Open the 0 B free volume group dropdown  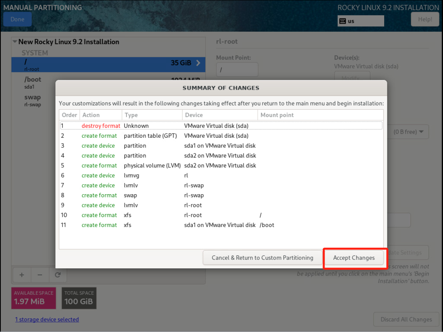408,132
